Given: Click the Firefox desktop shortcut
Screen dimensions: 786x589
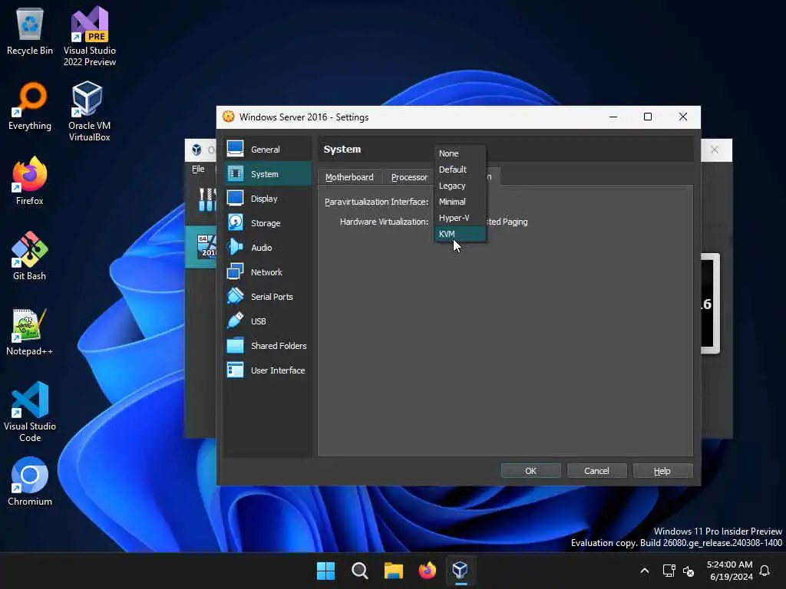Looking at the screenshot, I should tap(30, 181).
